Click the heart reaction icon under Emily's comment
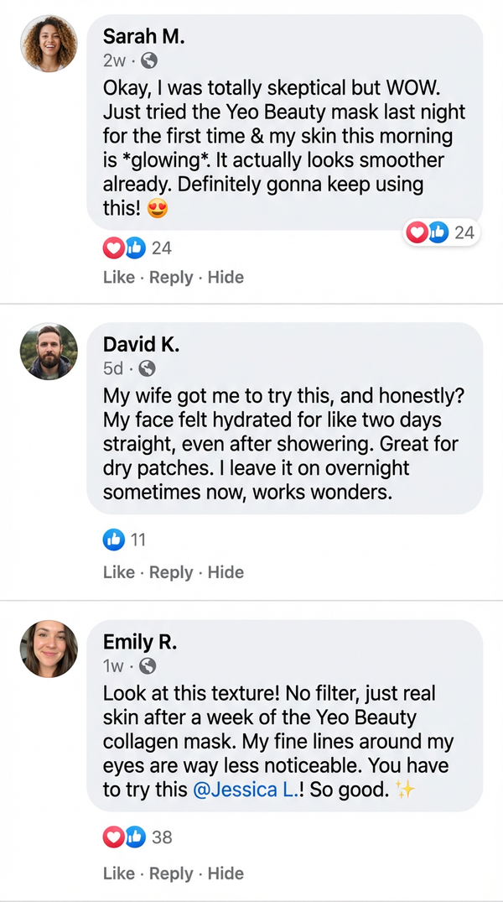 (x=113, y=837)
